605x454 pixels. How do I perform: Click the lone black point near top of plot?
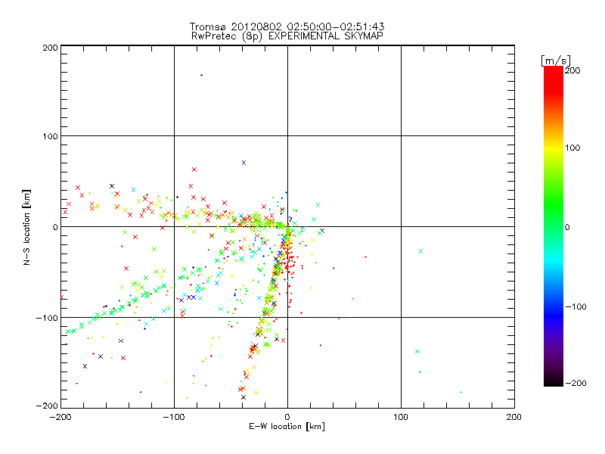(201, 75)
